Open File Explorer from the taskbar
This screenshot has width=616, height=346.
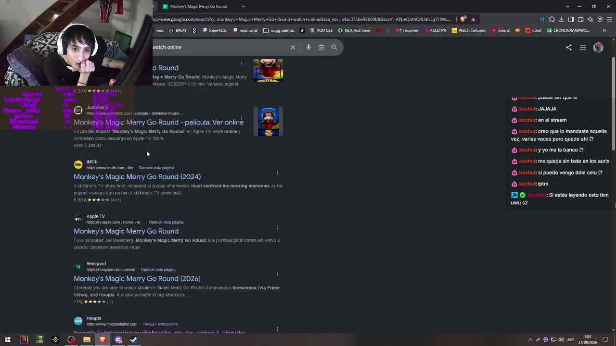(x=87, y=340)
